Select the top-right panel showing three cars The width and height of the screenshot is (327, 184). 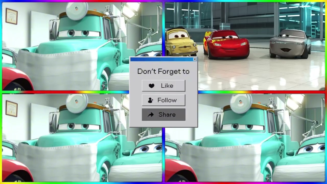tap(245, 46)
